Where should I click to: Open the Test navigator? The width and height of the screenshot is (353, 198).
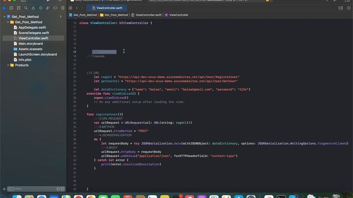click(x=40, y=8)
